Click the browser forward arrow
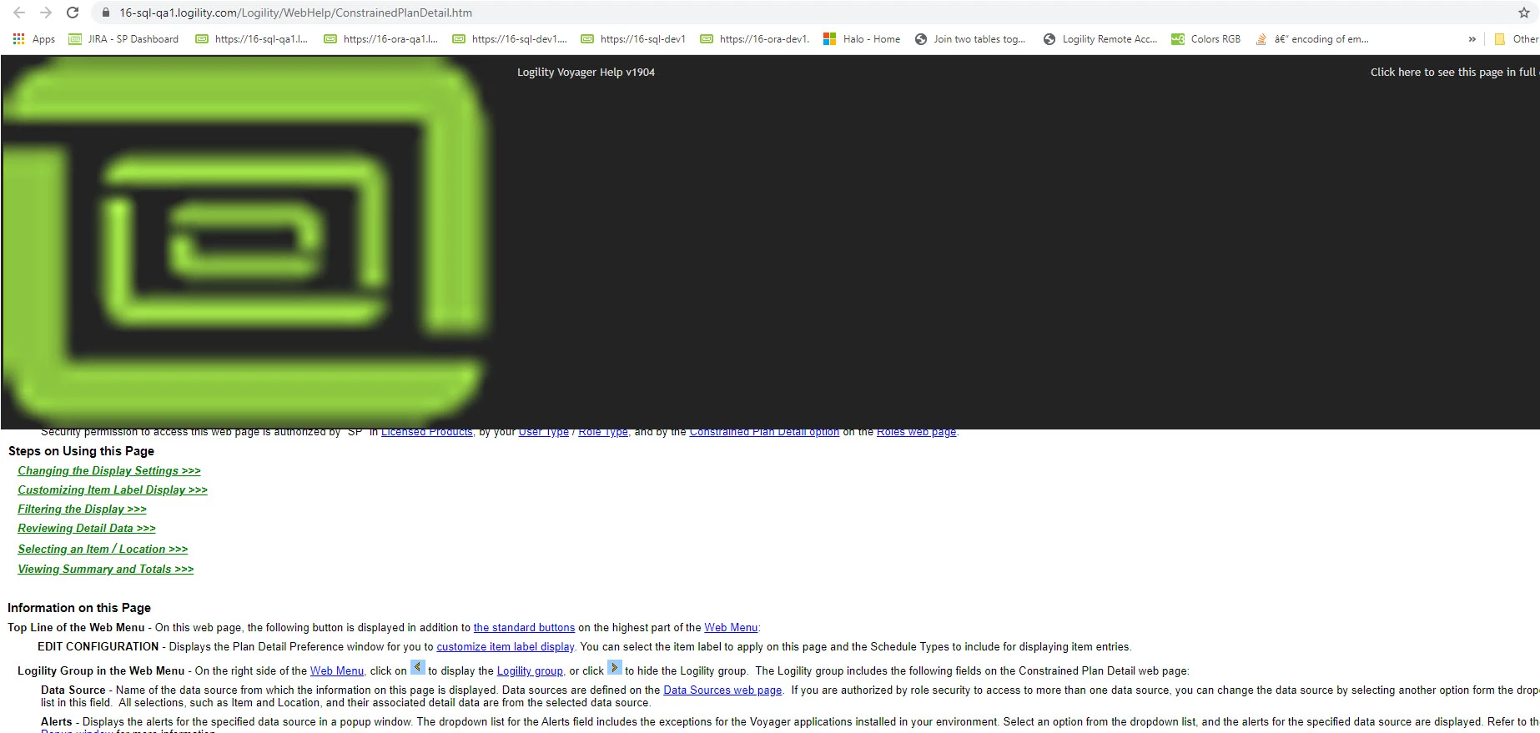The width and height of the screenshot is (1540, 733). pyautogui.click(x=46, y=13)
